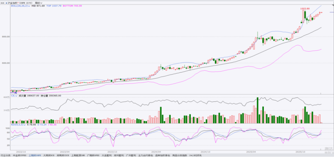The width and height of the screenshot is (334, 157).
Task: Switch to the 郑商所CZCE tab
Action: click(x=63, y=155)
